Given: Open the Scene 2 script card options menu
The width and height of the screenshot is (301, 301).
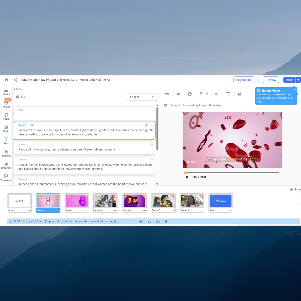Looking at the screenshot, I should (152, 144).
